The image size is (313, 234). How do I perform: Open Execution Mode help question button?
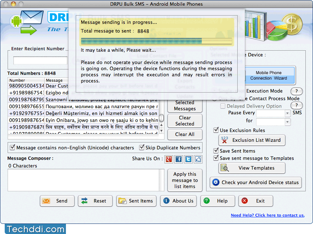[296, 91]
